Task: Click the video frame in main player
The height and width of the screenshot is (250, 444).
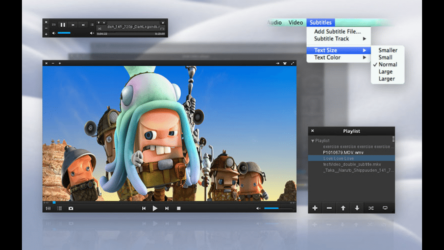Action: [169, 134]
